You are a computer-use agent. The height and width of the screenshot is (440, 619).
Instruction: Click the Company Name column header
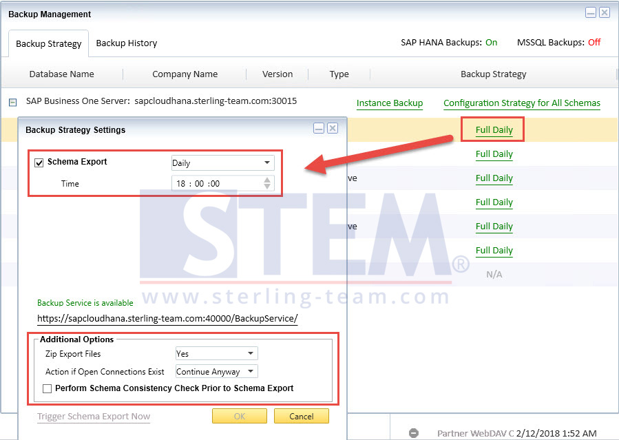(x=185, y=74)
